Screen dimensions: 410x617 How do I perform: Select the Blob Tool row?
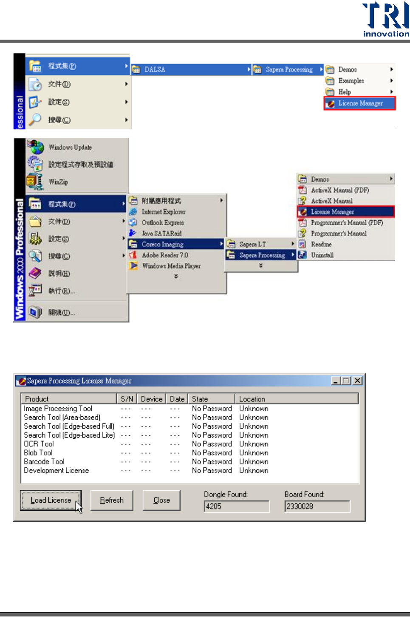(190, 453)
